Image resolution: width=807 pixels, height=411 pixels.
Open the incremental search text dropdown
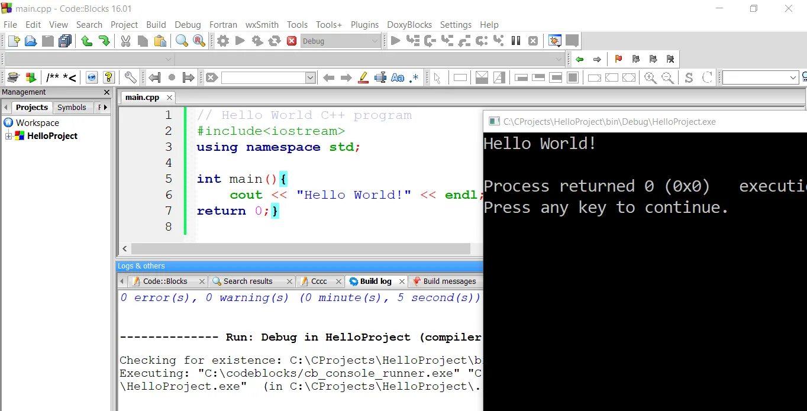click(311, 77)
